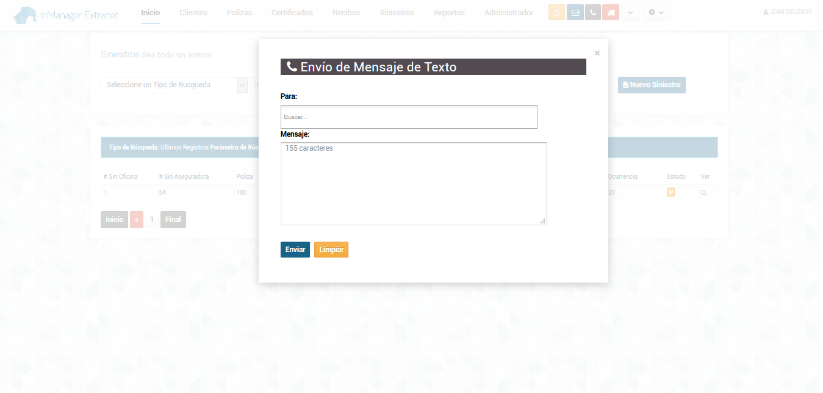This screenshot has height=393, width=823.
Task: Click the notifications bell icon
Action: (x=556, y=13)
